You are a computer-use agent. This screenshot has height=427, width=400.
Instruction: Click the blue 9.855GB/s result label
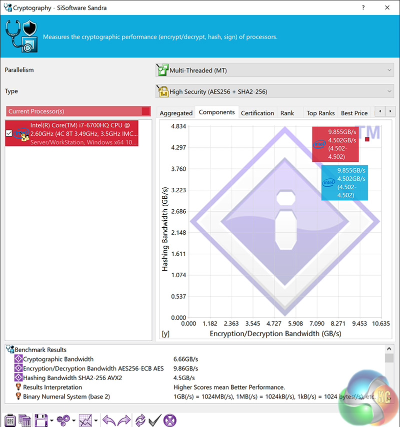tap(344, 183)
